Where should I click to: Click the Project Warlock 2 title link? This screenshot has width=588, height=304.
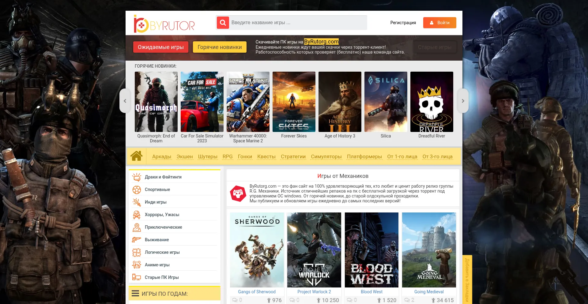314,292
